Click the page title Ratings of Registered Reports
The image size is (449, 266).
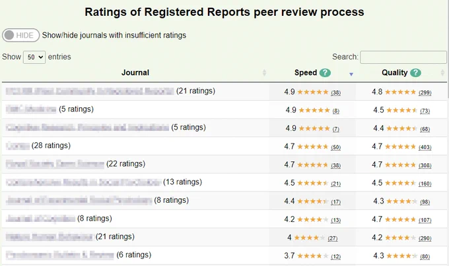coord(224,12)
